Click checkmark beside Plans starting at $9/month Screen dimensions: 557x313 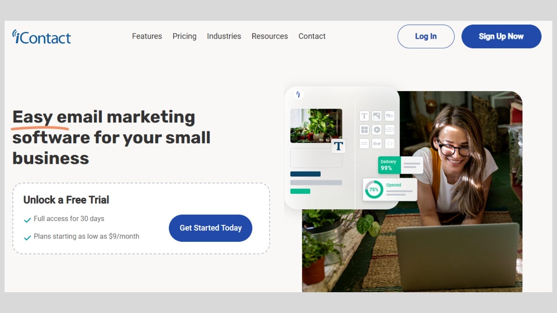pyautogui.click(x=27, y=238)
